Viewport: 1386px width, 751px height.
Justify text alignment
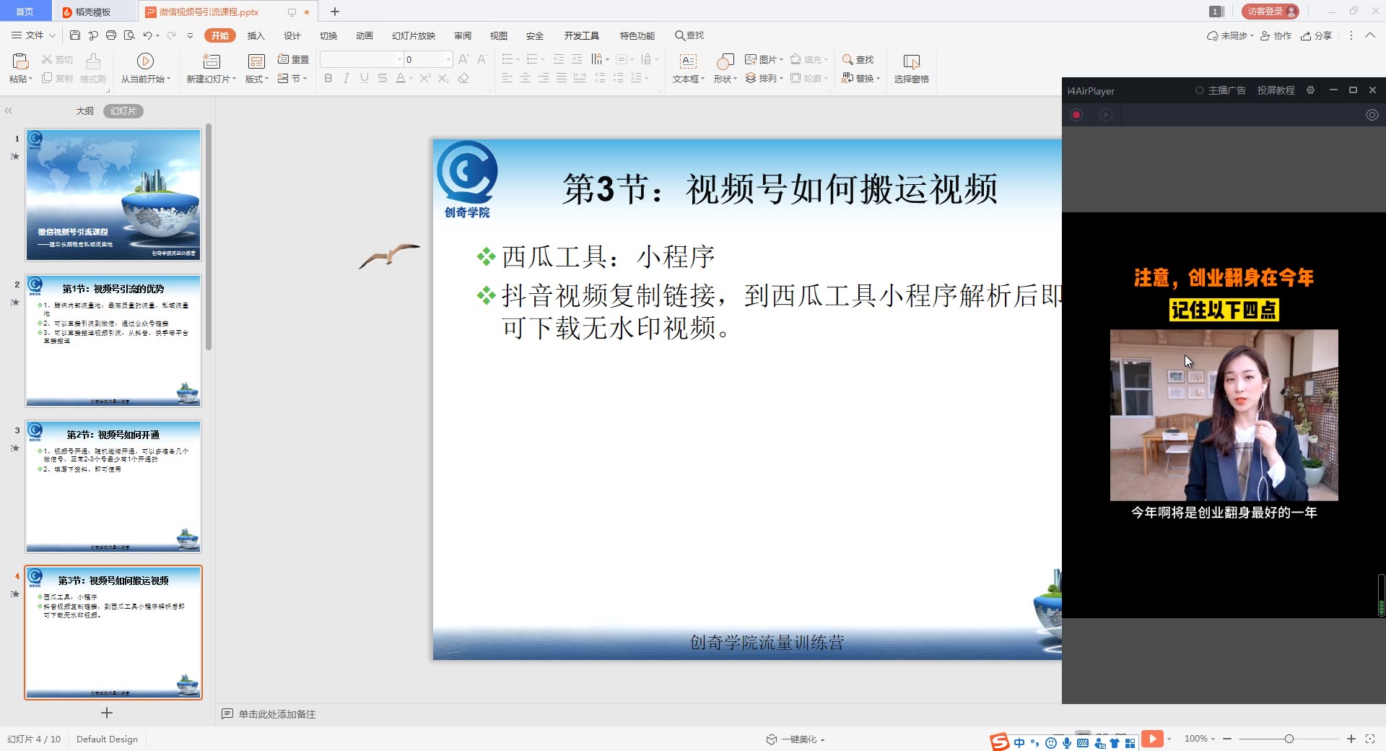pos(562,78)
